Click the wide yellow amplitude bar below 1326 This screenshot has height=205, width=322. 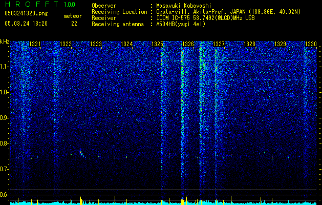182,202
